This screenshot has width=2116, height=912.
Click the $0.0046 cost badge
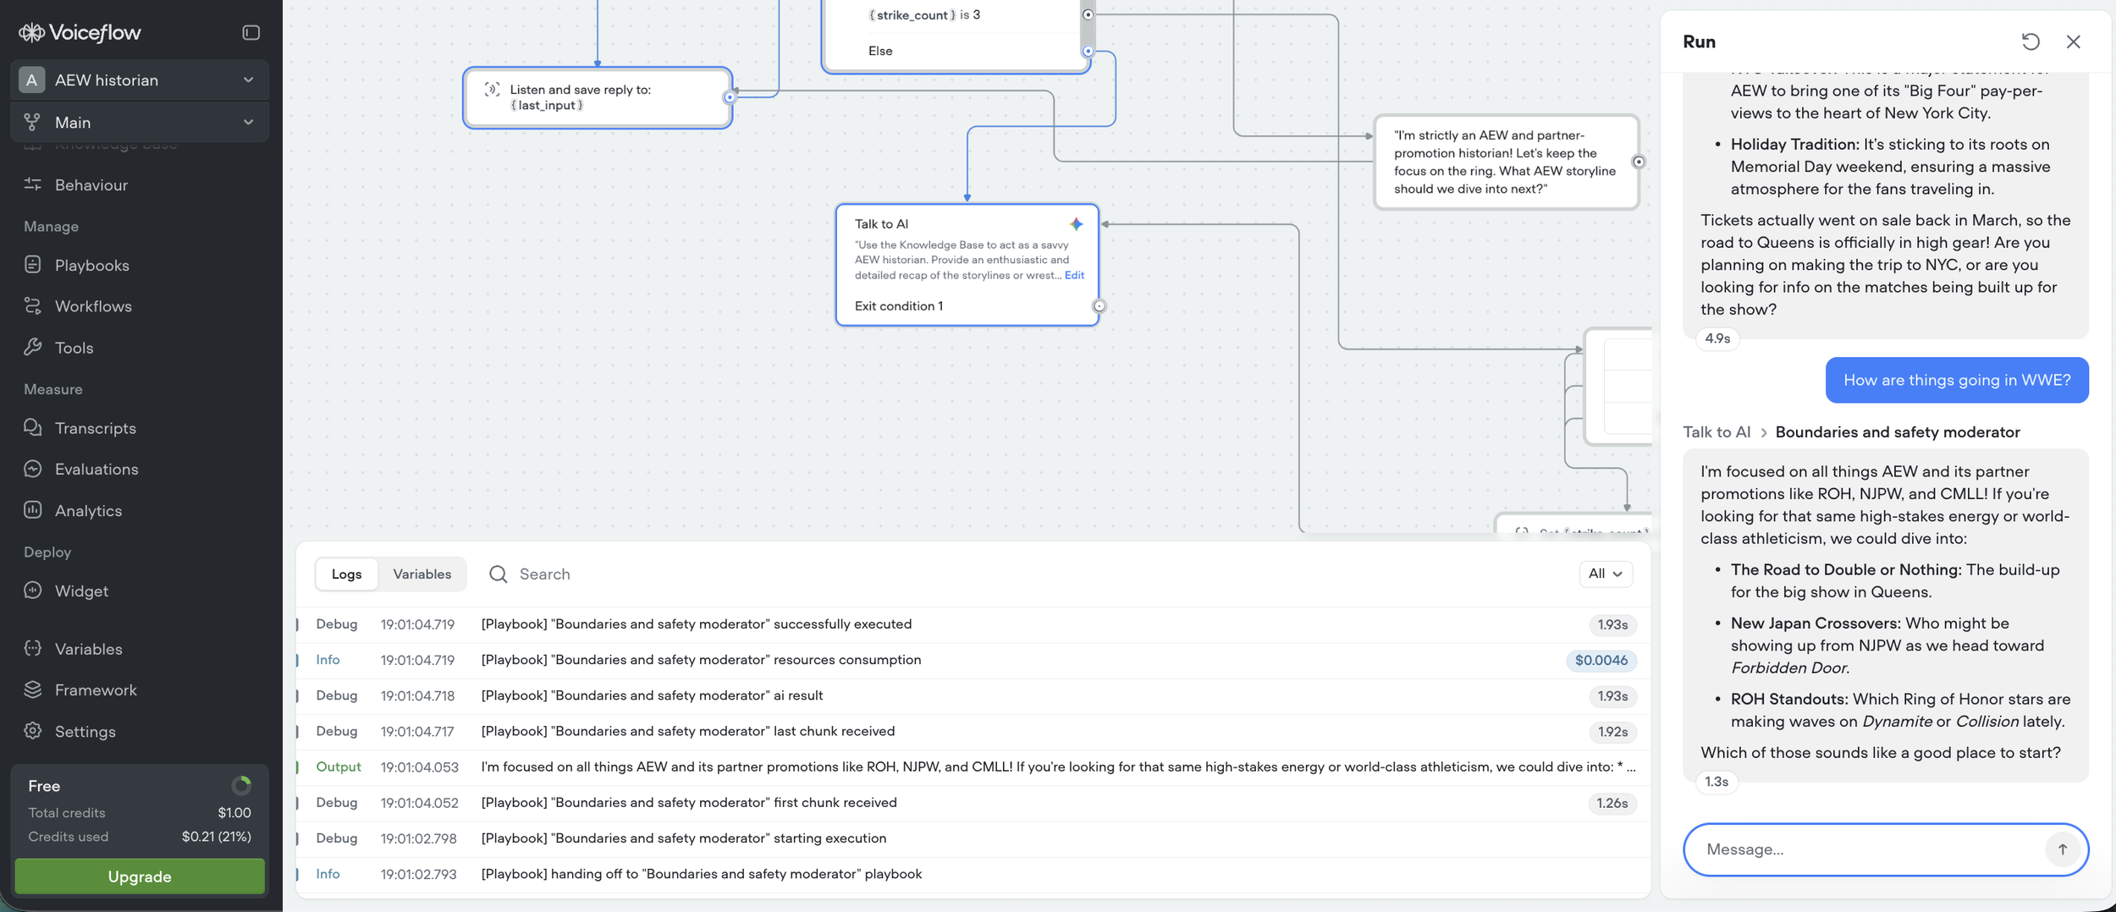pos(1601,661)
